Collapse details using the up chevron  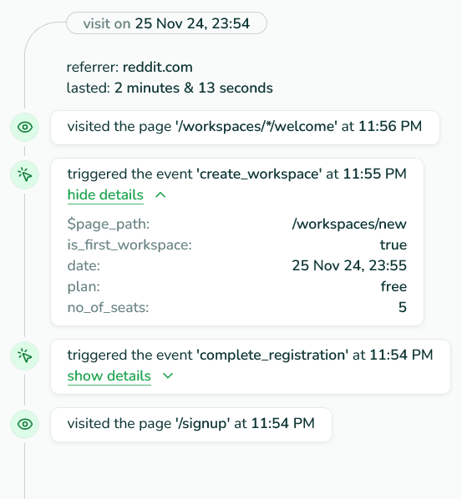(x=160, y=194)
